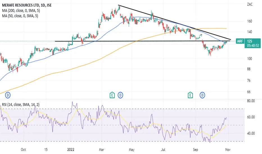Click the ZAC currency label
Image resolution: width=262 pixels, height=154 pixels.
[250, 4]
